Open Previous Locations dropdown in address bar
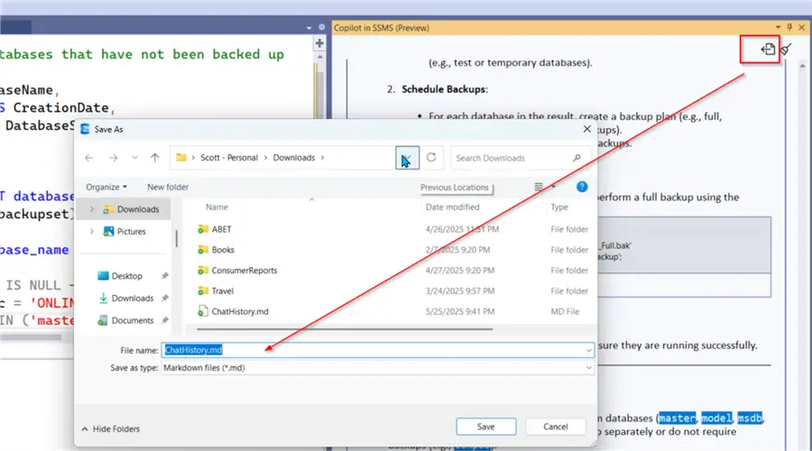812x451 pixels. click(x=407, y=158)
